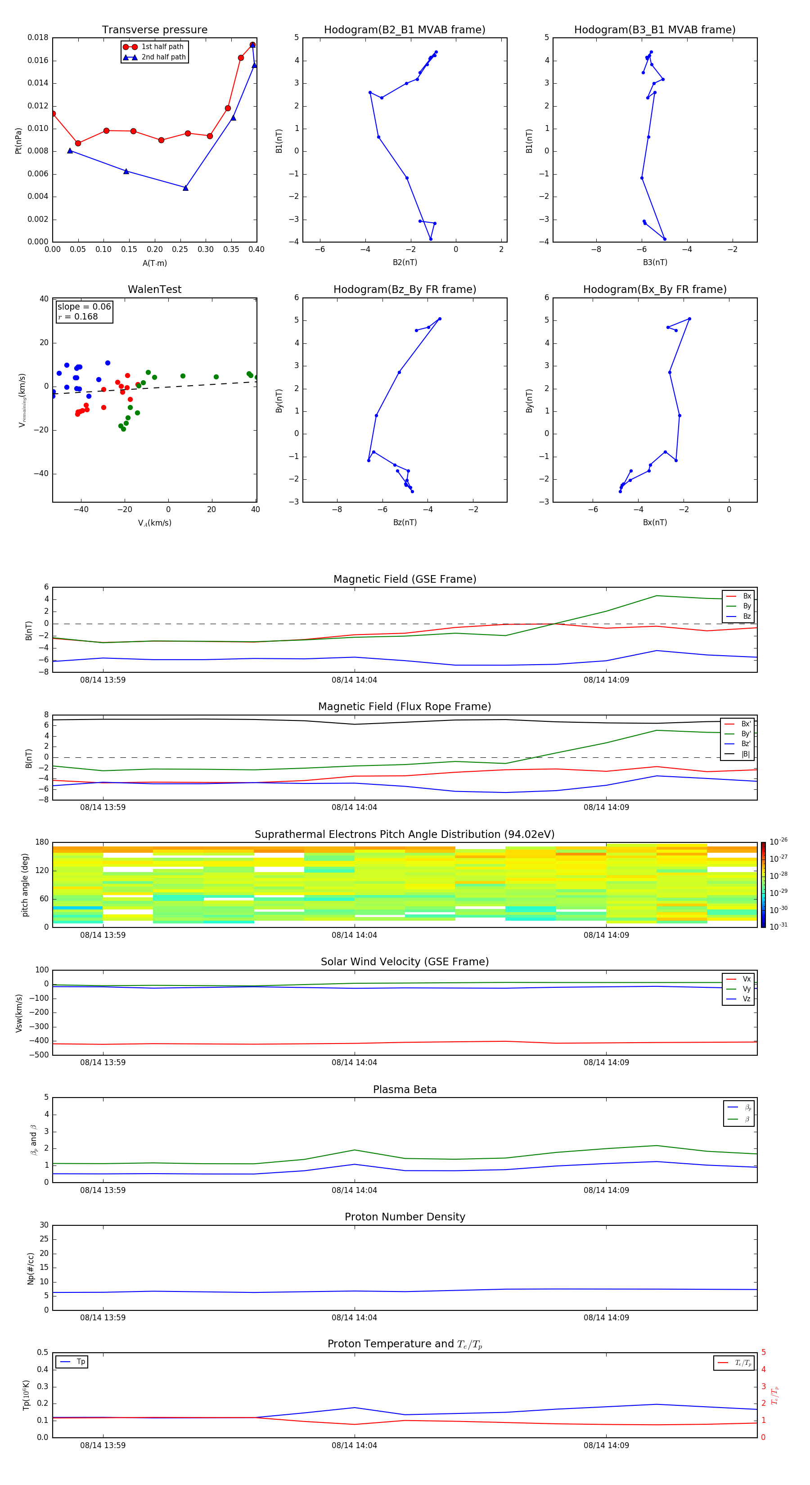This screenshot has height=1485, width=810.
Task: Select the "2nd half path" legend entry
Action: 154,57
